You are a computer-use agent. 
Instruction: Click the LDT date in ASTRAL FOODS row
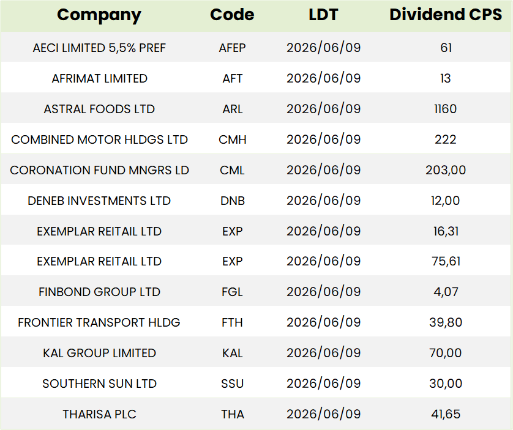(x=323, y=109)
